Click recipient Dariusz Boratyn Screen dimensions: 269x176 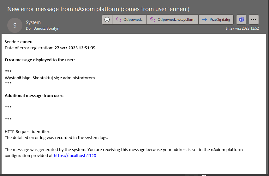click(46, 28)
